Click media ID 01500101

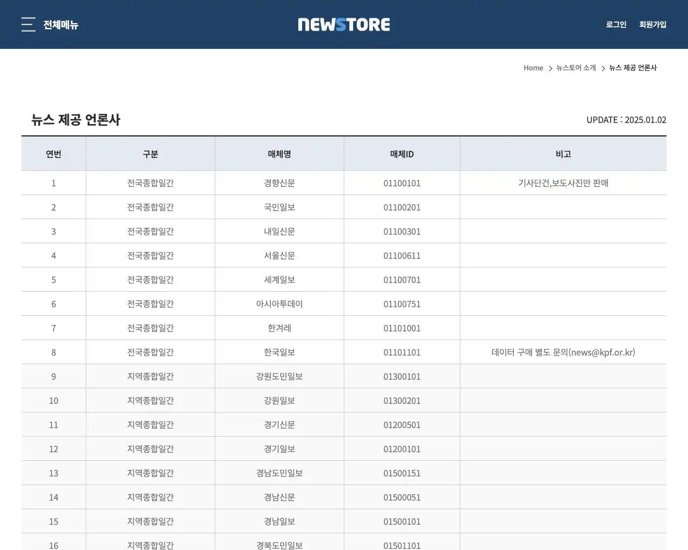pos(402,522)
